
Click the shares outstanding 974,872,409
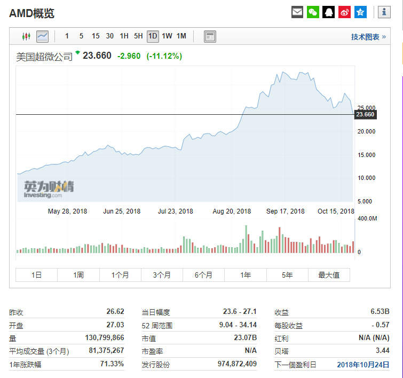tap(237, 364)
